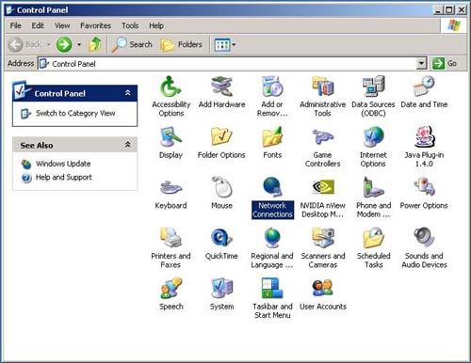471x363 pixels.
Task: Go up one folder level
Action: coord(95,44)
